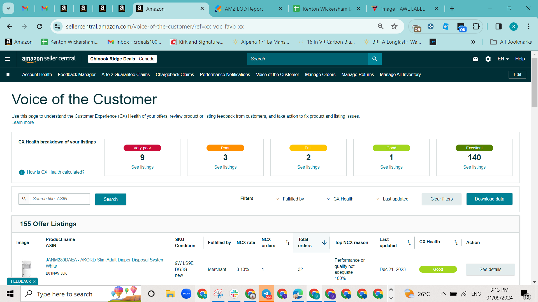Open the messages envelope icon
This screenshot has height=302, width=538.
click(x=476, y=59)
